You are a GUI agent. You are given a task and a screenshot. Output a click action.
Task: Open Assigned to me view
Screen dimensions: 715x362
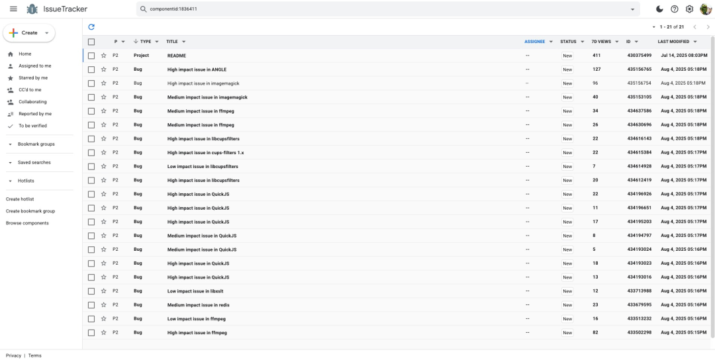tap(34, 66)
